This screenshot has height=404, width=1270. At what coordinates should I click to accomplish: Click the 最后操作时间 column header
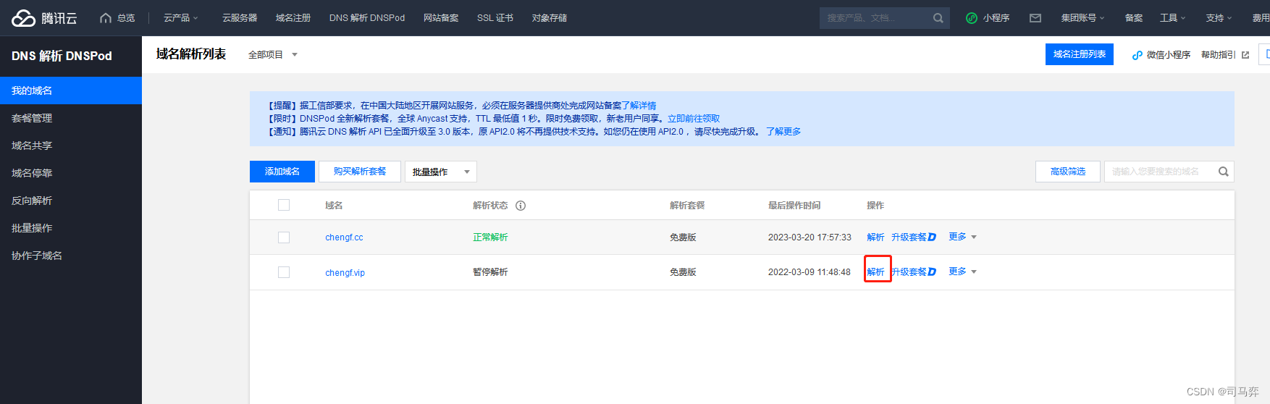click(794, 206)
